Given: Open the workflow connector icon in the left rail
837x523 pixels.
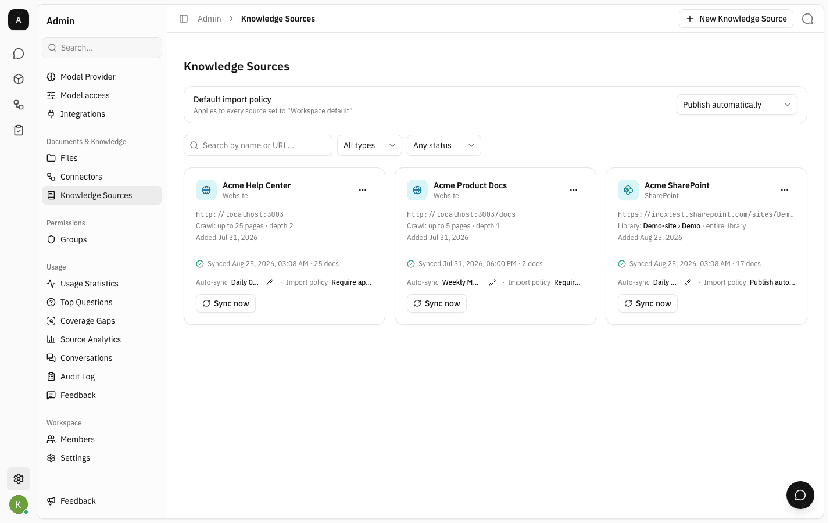Looking at the screenshot, I should click(x=19, y=105).
